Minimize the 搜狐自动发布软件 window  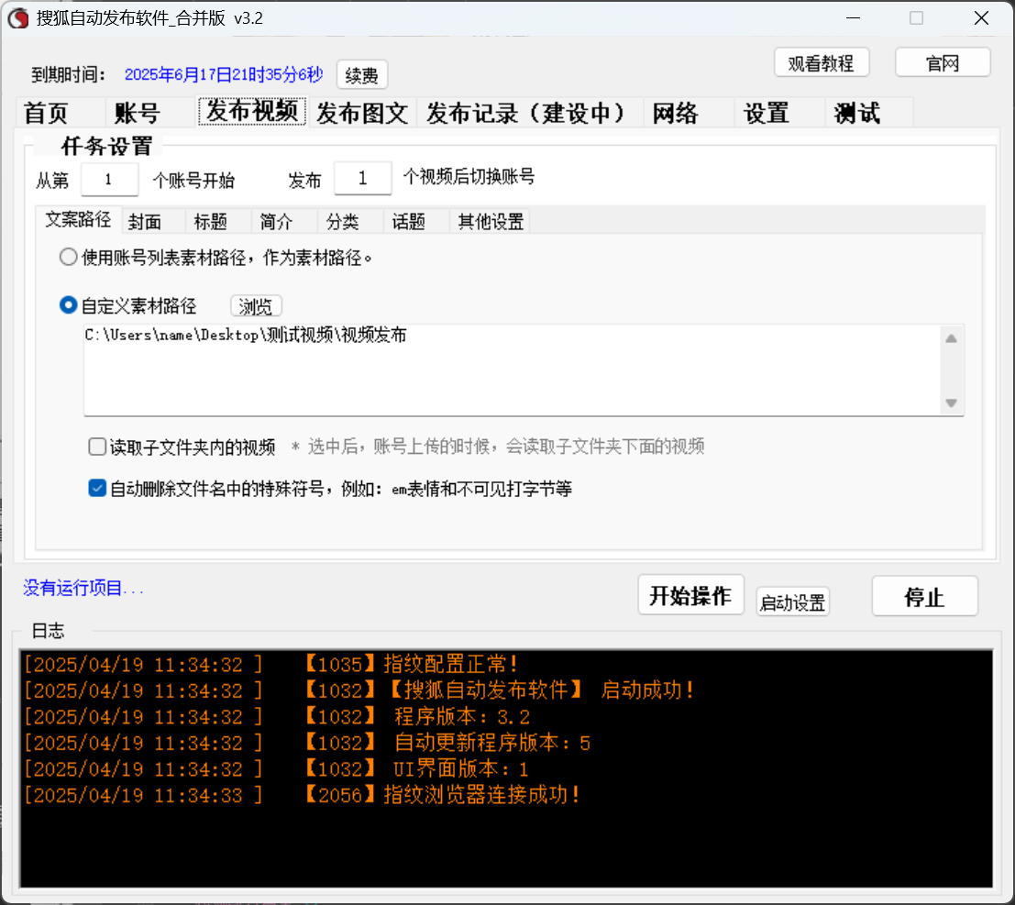pos(854,18)
